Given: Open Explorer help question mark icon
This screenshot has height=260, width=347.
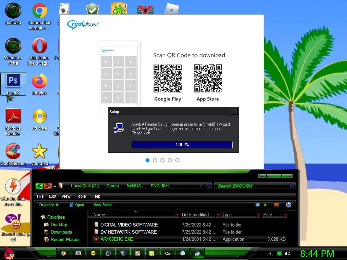Looking at the screenshot, I should [289, 205].
